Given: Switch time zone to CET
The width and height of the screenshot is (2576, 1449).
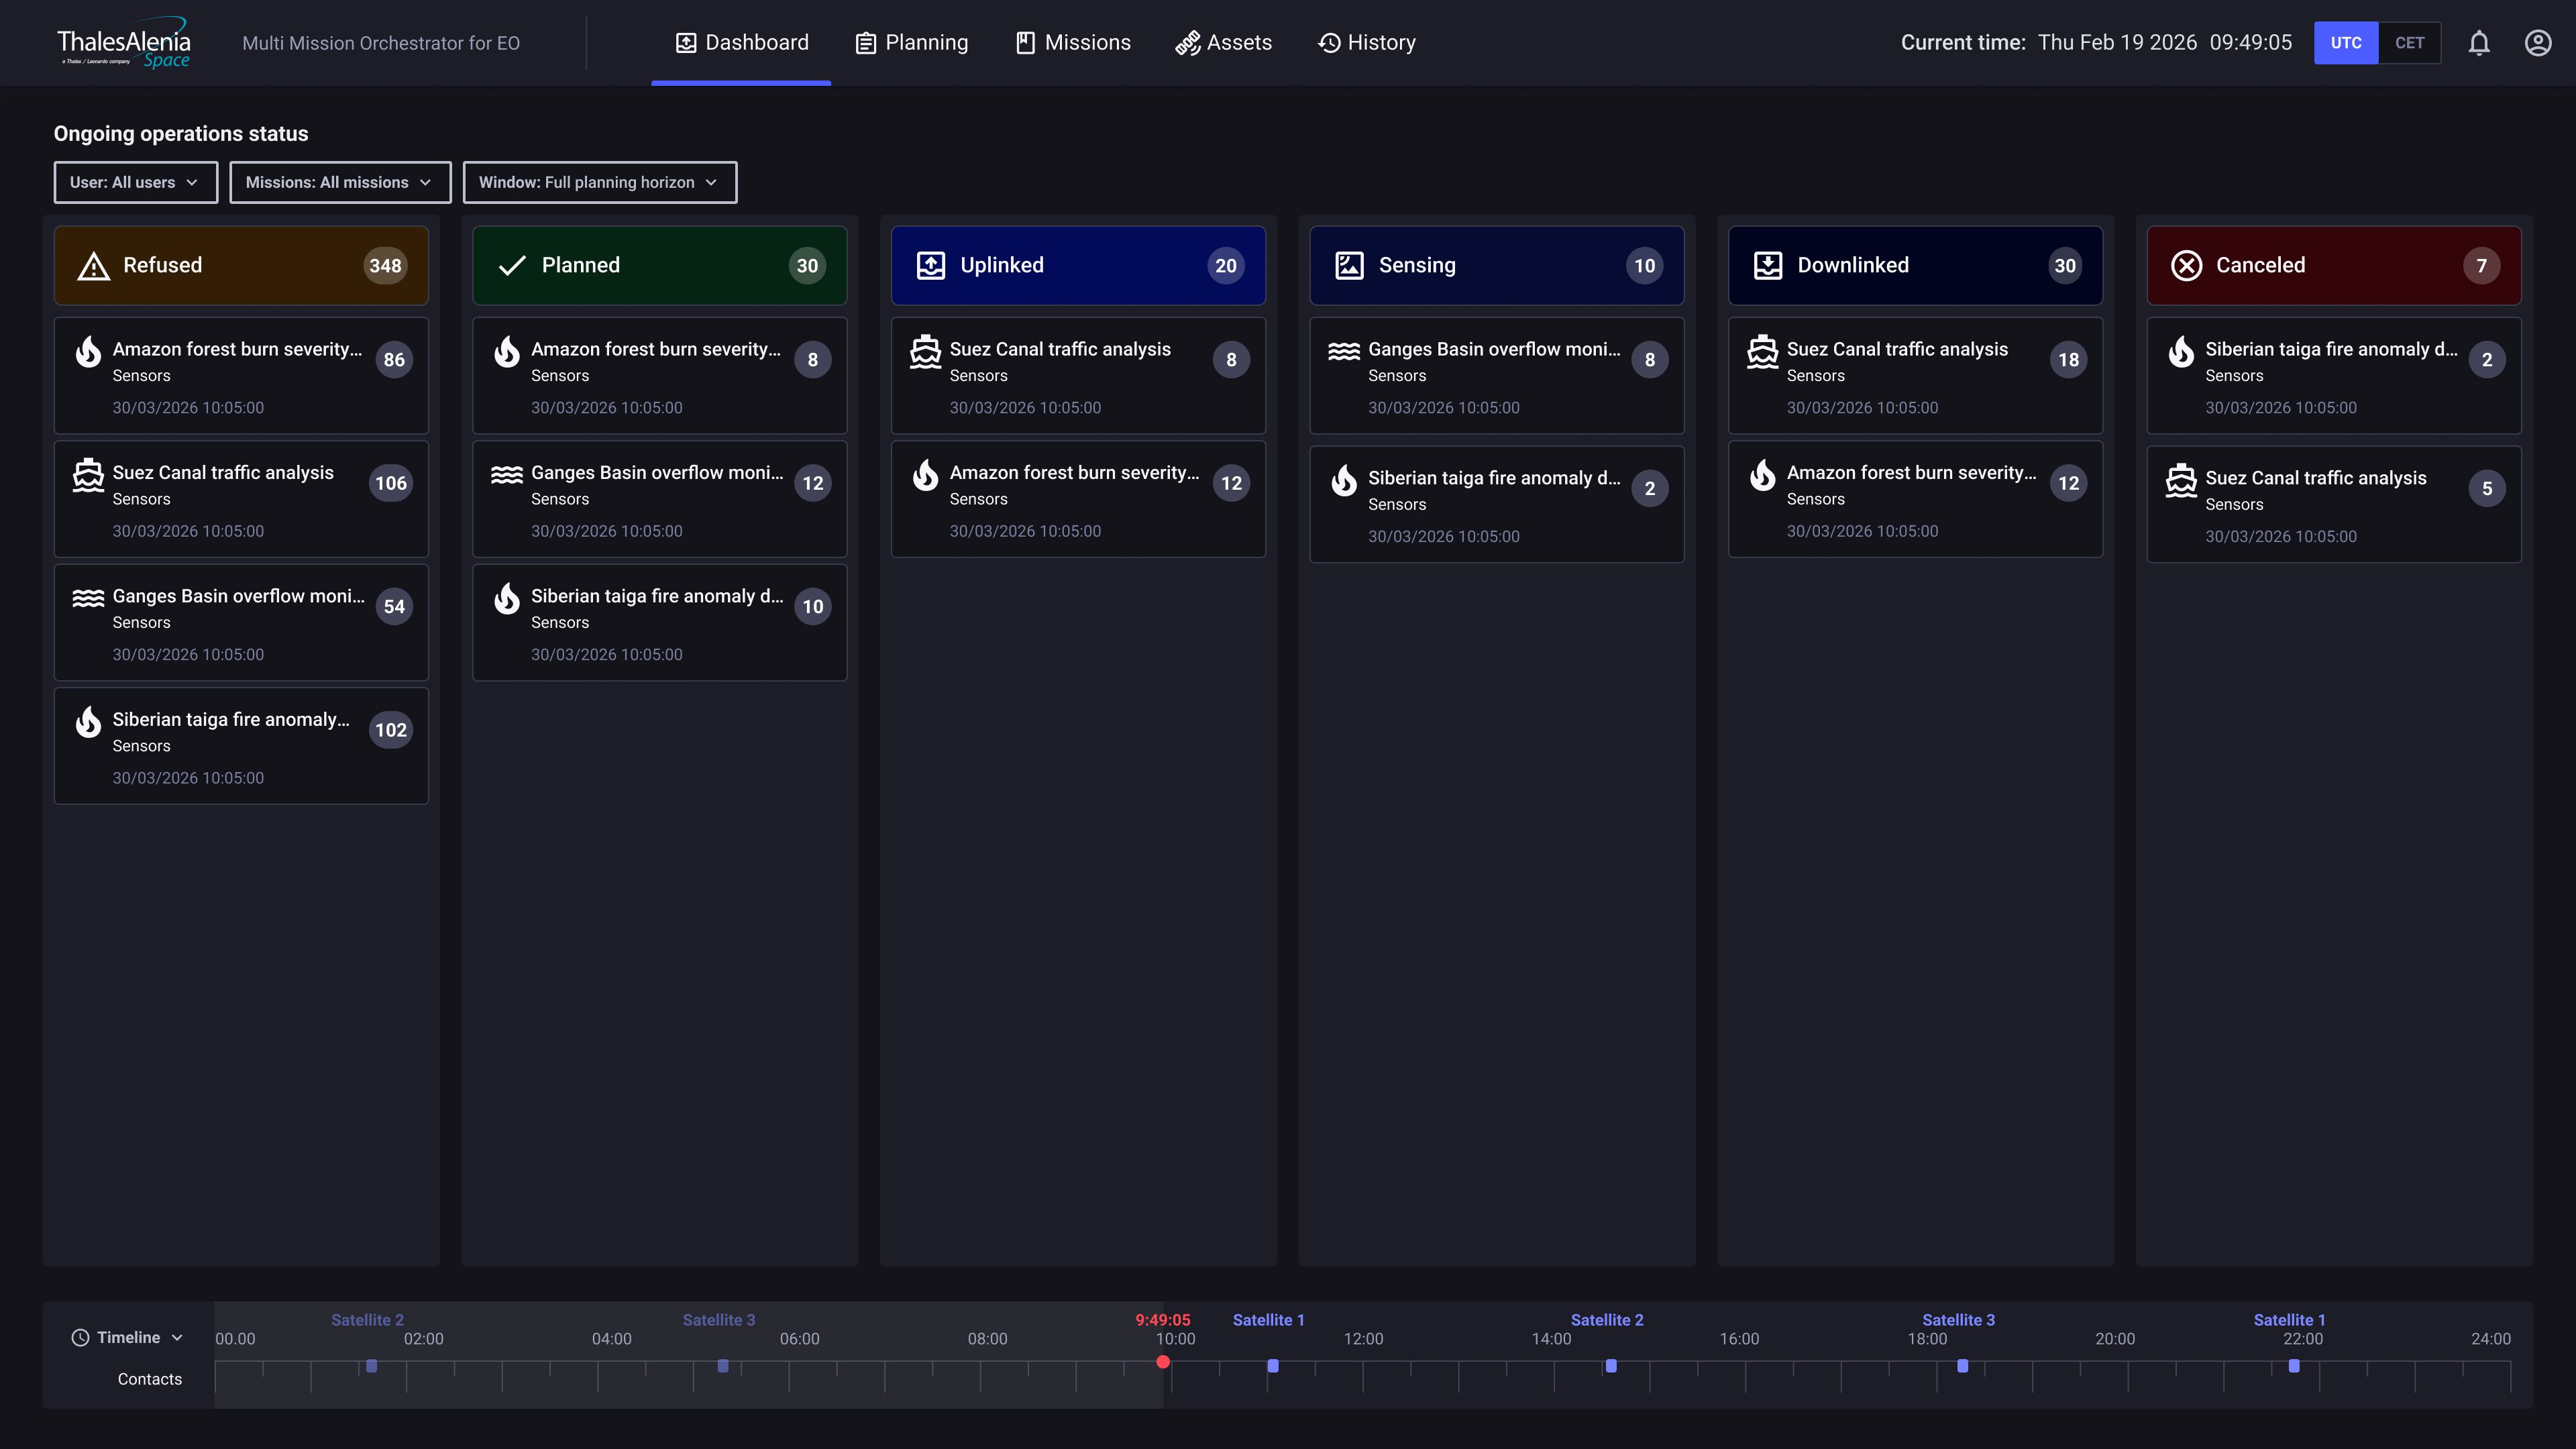Looking at the screenshot, I should [2409, 43].
